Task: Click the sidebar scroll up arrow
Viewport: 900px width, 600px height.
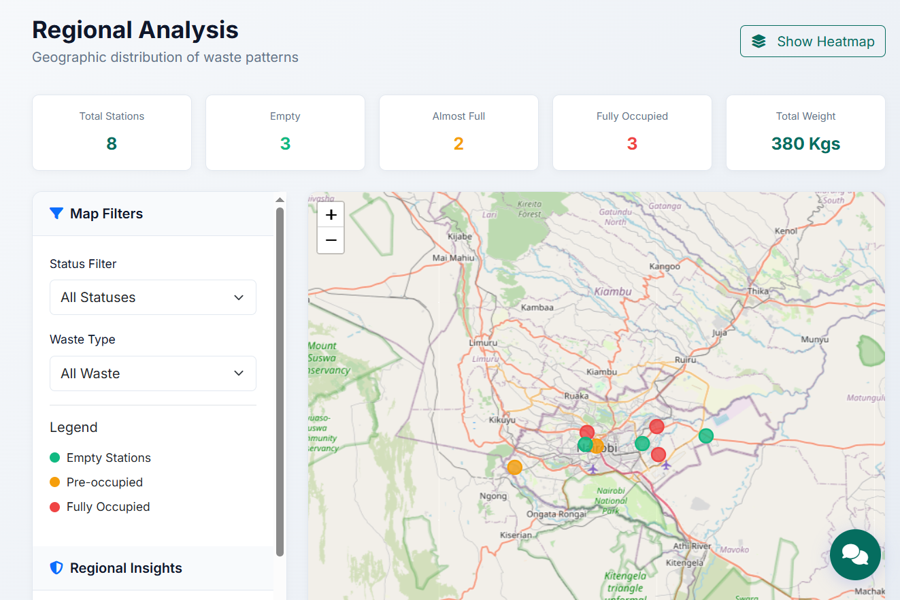Action: (280, 200)
